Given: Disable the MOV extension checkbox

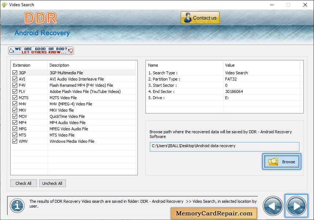Looking at the screenshot, I should tap(15, 116).
